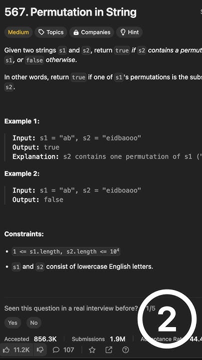The image size is (202, 360).
Task: Click the circled number 2 overlay
Action: [167, 319]
